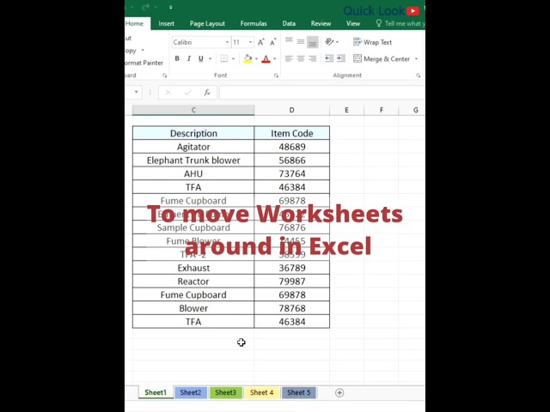The height and width of the screenshot is (412, 550).
Task: Switch to Sheet 5 tab
Action: point(299,392)
